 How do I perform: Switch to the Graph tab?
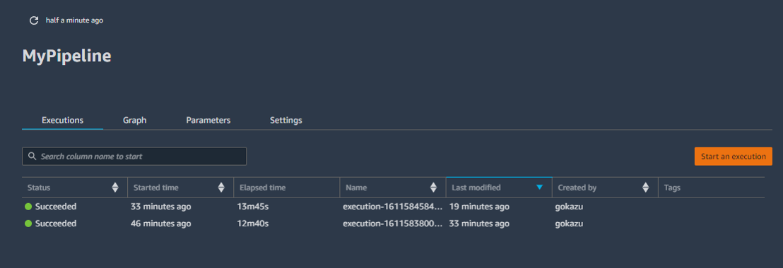click(x=135, y=120)
